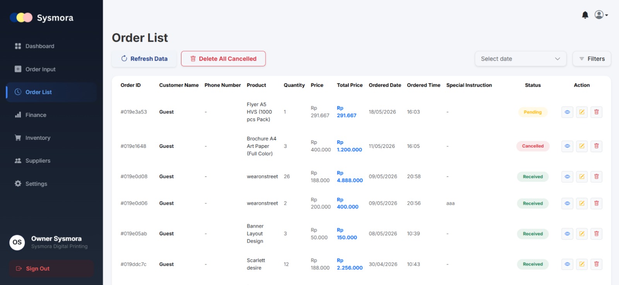Click the Customer Name column header
This screenshot has width=619, height=285.
(x=179, y=85)
